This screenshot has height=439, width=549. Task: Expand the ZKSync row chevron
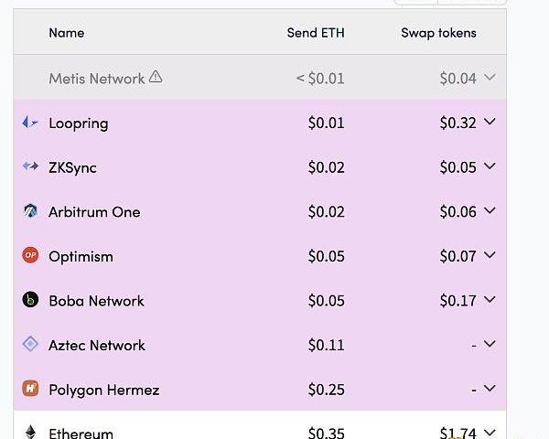(490, 166)
